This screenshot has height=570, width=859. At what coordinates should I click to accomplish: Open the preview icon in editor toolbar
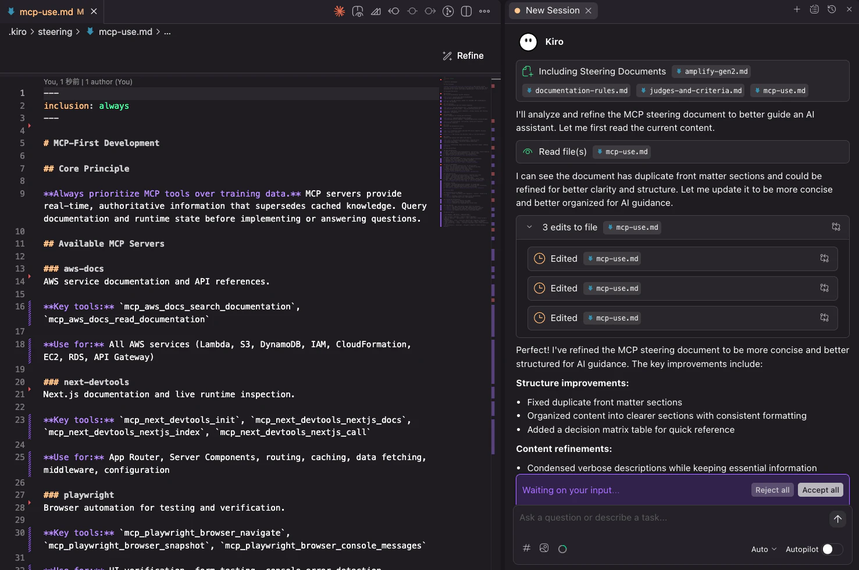pyautogui.click(x=358, y=11)
